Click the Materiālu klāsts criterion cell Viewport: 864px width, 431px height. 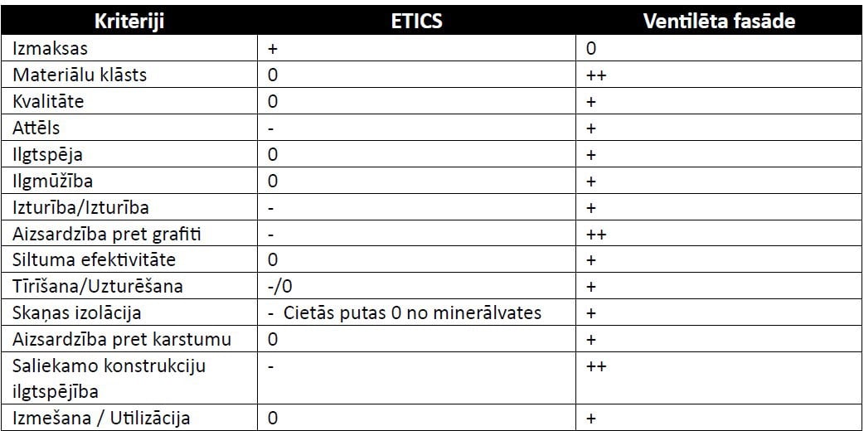pos(80,75)
